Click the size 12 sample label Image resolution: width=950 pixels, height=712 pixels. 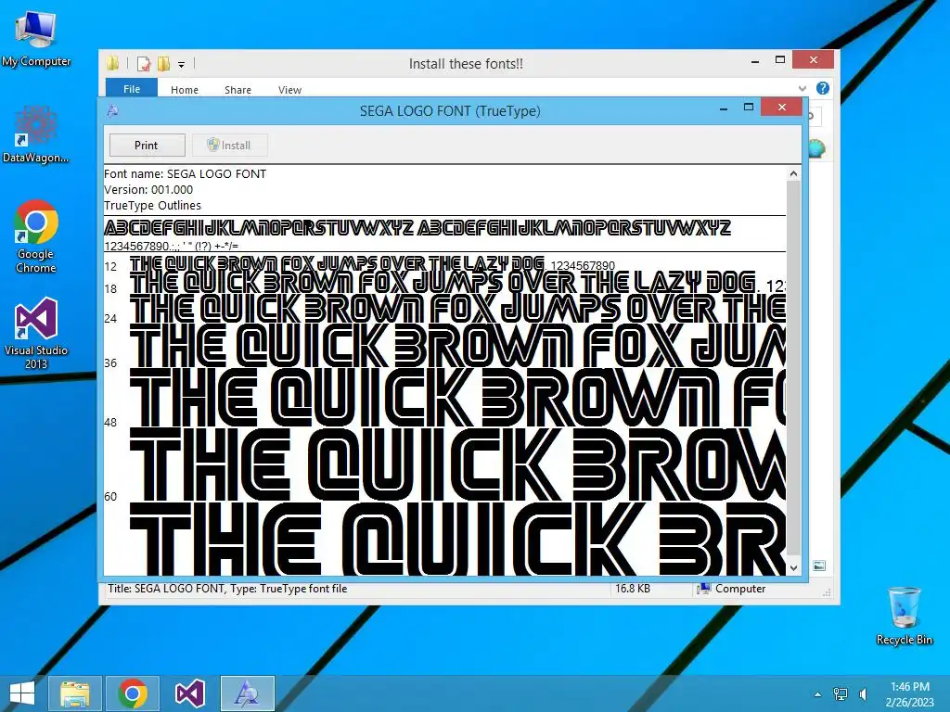pos(110,266)
